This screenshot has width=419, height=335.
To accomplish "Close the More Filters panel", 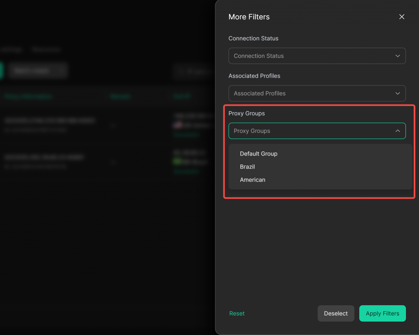I will [x=401, y=17].
